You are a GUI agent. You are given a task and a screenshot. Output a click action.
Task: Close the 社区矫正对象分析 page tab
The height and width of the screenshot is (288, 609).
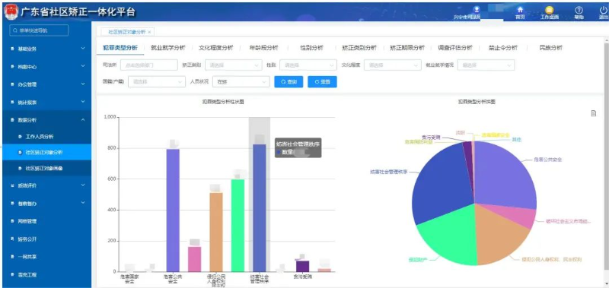tap(149, 32)
